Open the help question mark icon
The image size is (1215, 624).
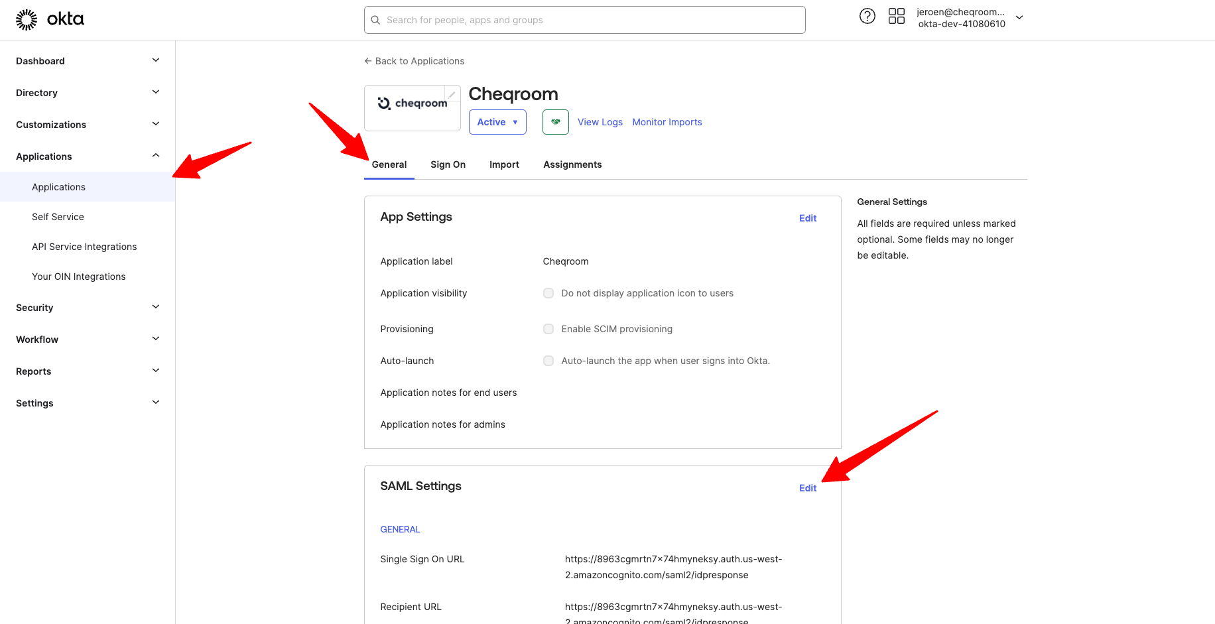tap(867, 17)
